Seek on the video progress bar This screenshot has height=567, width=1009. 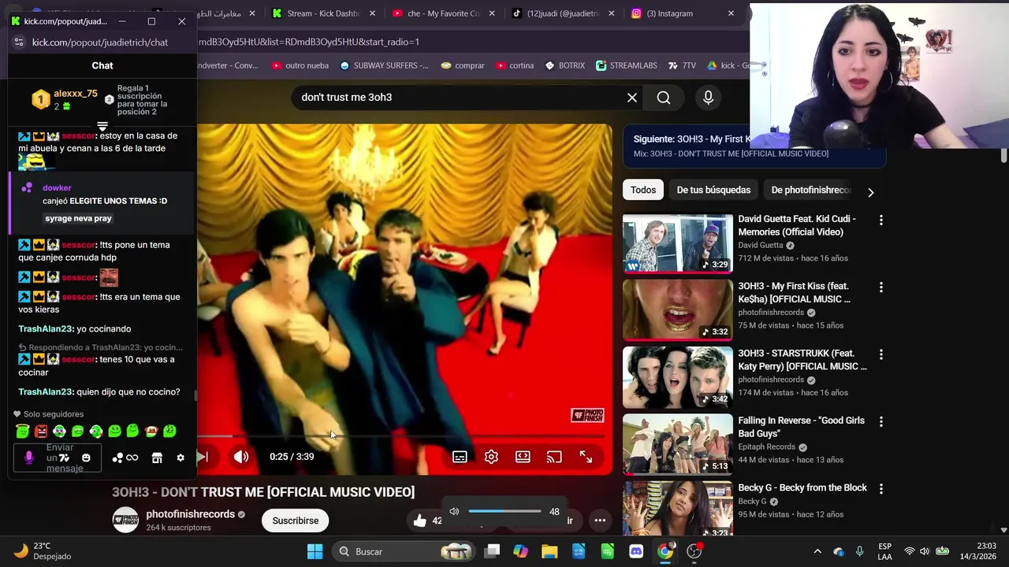pos(400,435)
